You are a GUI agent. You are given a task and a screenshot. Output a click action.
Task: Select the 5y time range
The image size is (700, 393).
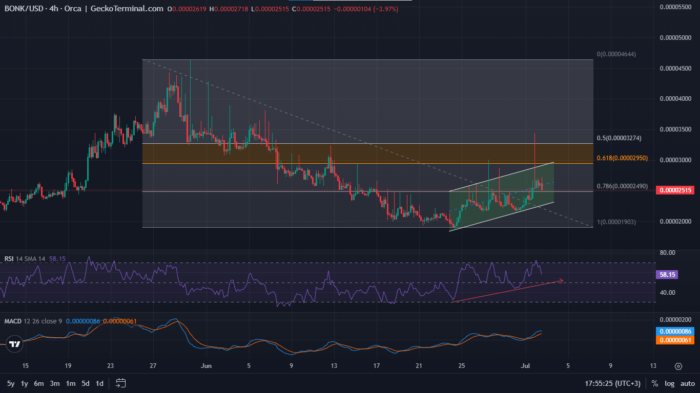pyautogui.click(x=11, y=383)
